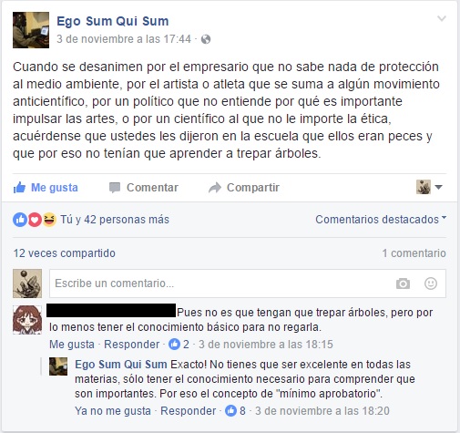Open the comment-as profile selector dropdown
The width and height of the screenshot is (460, 433).
pos(429,187)
